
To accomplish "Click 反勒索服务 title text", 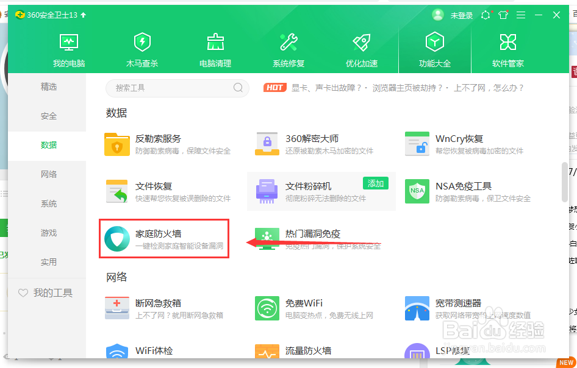I will pyautogui.click(x=158, y=139).
